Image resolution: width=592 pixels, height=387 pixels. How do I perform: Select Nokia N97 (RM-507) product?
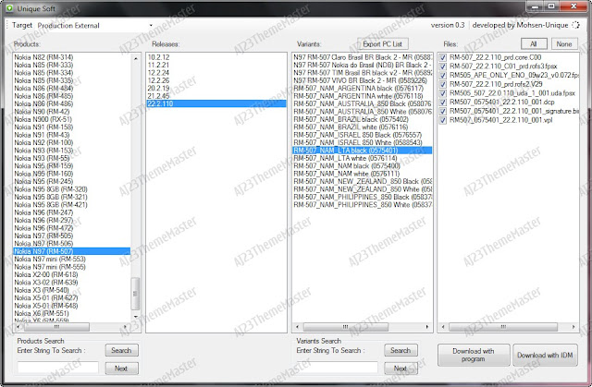pyautogui.click(x=72, y=251)
